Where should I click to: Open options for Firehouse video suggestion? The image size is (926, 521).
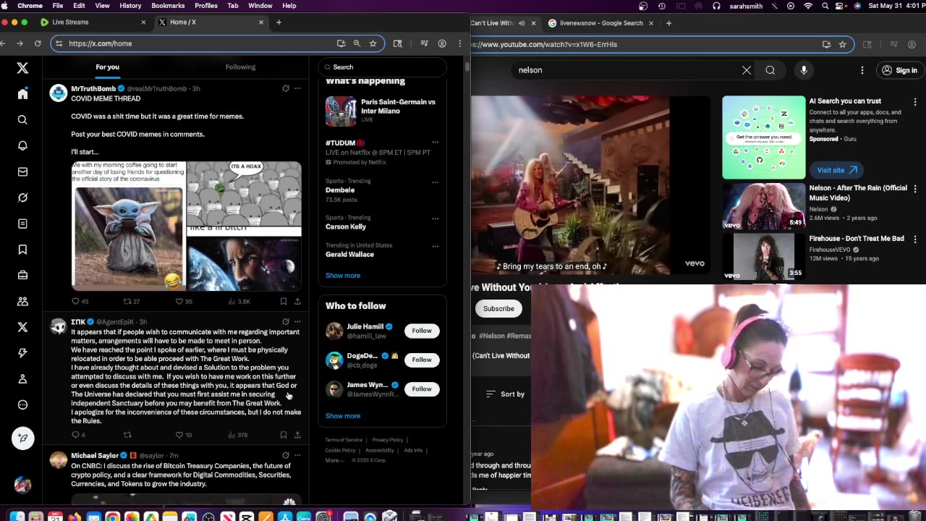[915, 239]
